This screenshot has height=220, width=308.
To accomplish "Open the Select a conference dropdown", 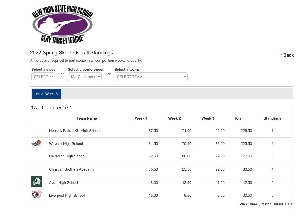I will tap(85, 77).
